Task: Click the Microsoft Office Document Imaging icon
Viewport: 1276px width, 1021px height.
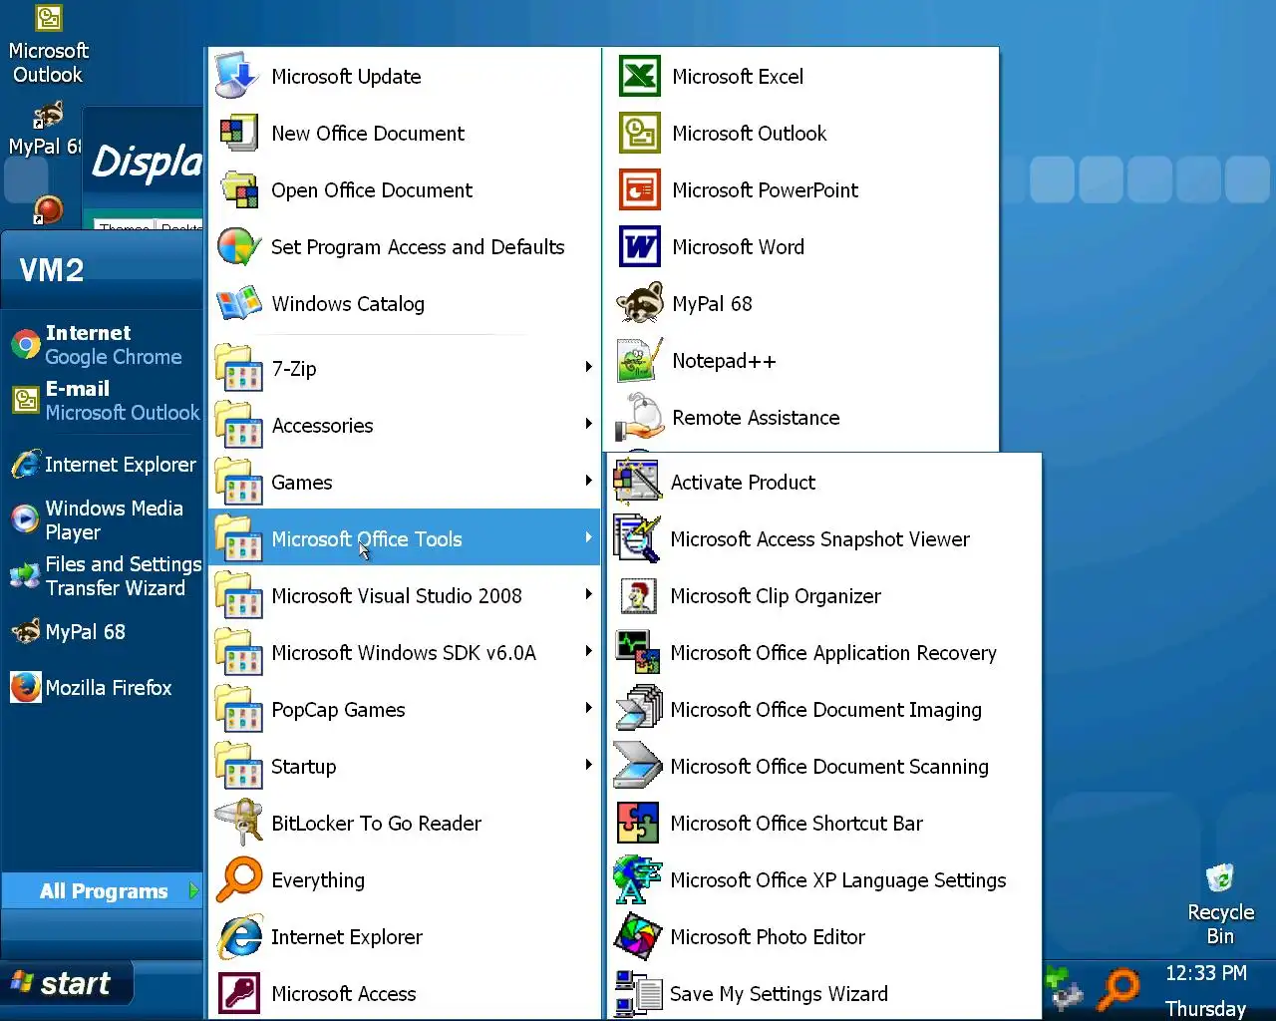Action: coord(638,710)
